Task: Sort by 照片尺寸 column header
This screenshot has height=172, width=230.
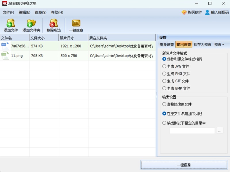Action: (x=73, y=38)
